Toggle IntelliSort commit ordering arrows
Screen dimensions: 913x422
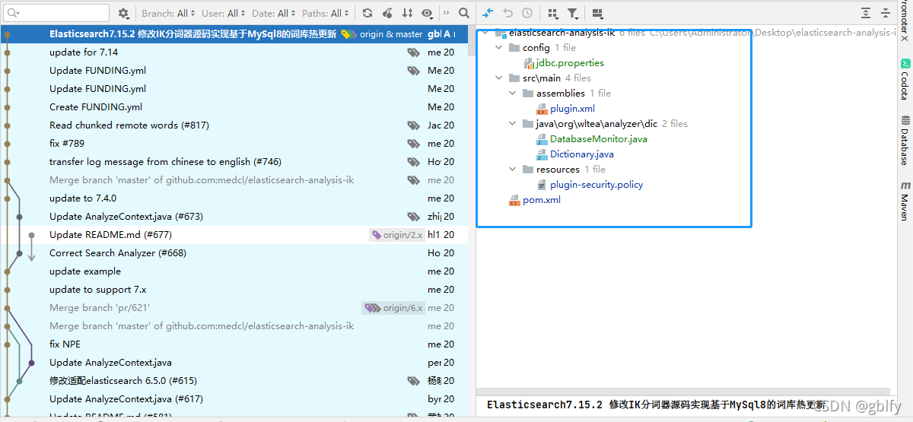[407, 13]
